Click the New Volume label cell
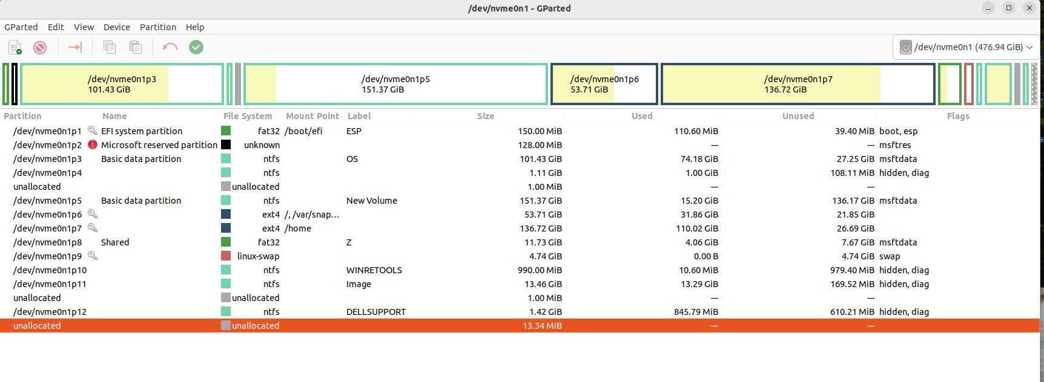Image resolution: width=1044 pixels, height=382 pixels. pyautogui.click(x=372, y=200)
